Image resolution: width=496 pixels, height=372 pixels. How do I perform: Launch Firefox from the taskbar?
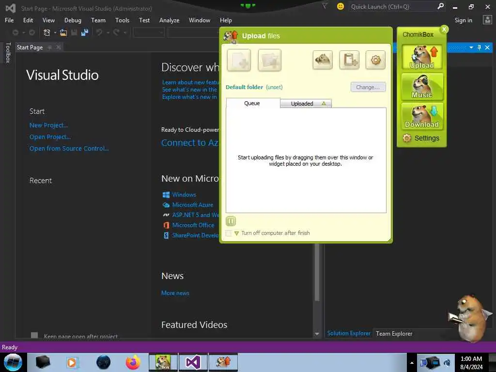pyautogui.click(x=133, y=362)
